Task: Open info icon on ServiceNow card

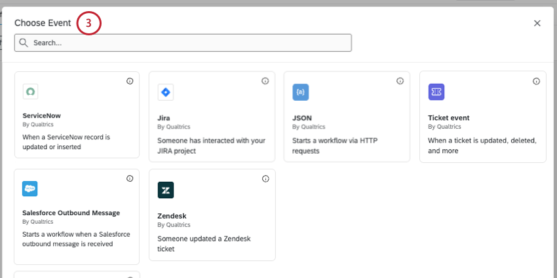Action: point(130,81)
